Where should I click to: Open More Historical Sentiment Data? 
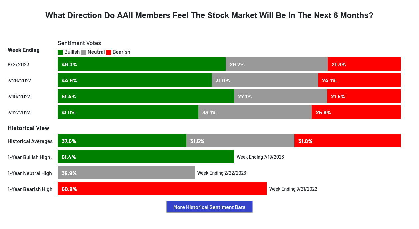click(209, 207)
